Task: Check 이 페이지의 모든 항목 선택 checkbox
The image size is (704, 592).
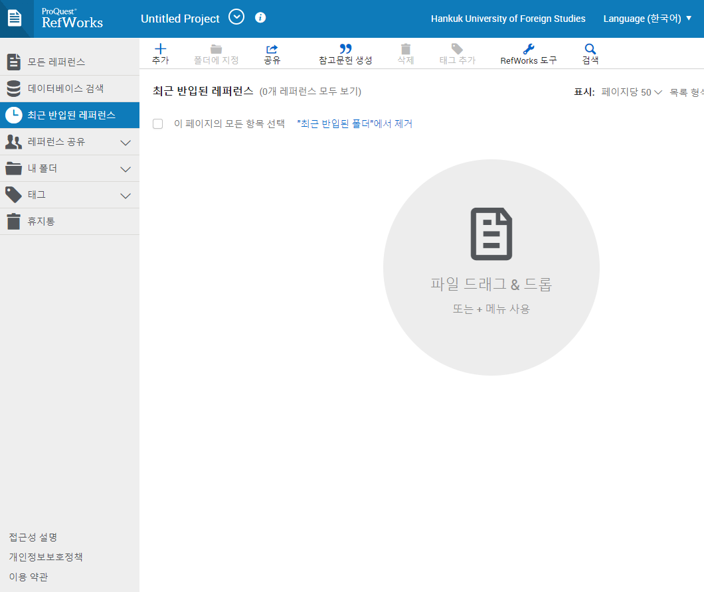Action: (157, 123)
